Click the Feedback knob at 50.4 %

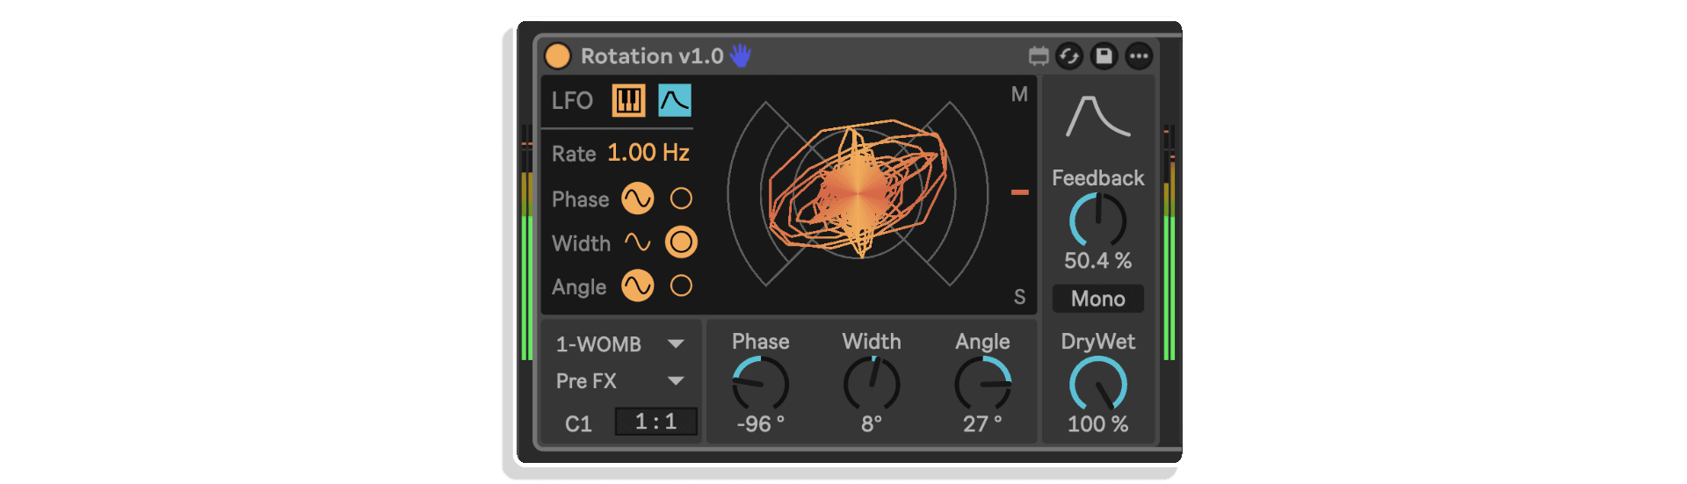pos(1098,220)
